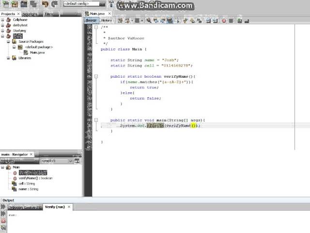Click the Navigator panel icon next to filter dropdown
The width and height of the screenshot is (310, 233).
pos(77,161)
